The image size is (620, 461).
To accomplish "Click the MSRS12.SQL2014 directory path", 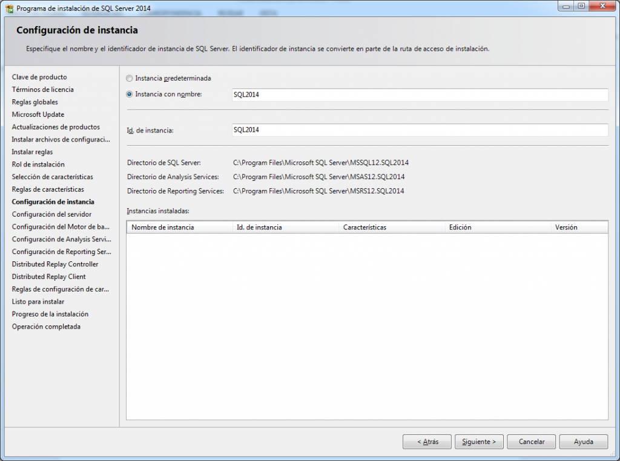I will (x=318, y=191).
